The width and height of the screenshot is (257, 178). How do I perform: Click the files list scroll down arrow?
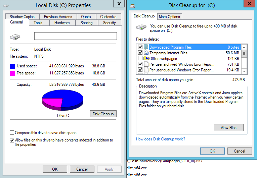244,71
